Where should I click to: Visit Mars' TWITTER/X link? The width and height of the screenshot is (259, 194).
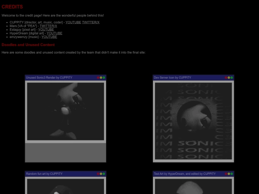[48, 26]
